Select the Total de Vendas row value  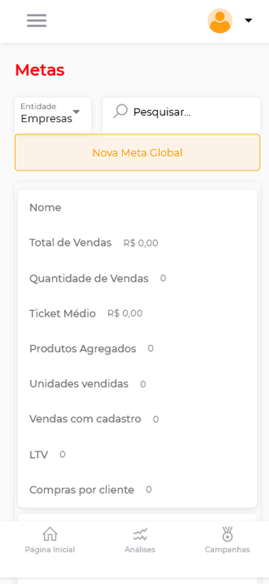click(141, 243)
